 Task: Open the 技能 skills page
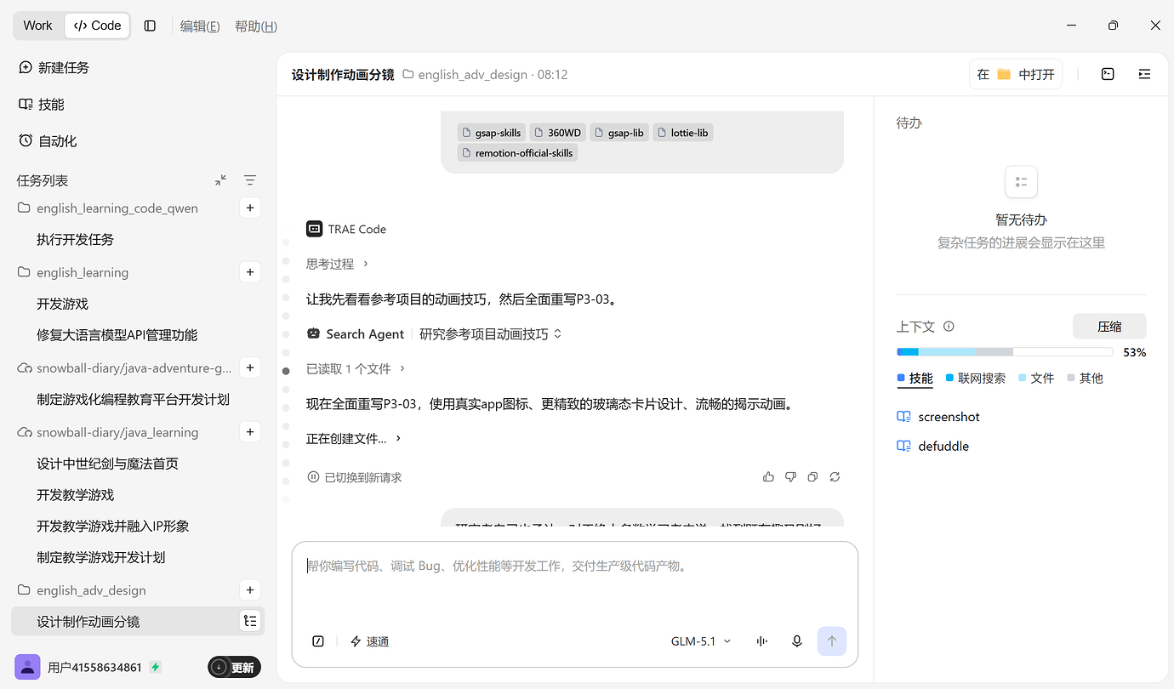[42, 104]
